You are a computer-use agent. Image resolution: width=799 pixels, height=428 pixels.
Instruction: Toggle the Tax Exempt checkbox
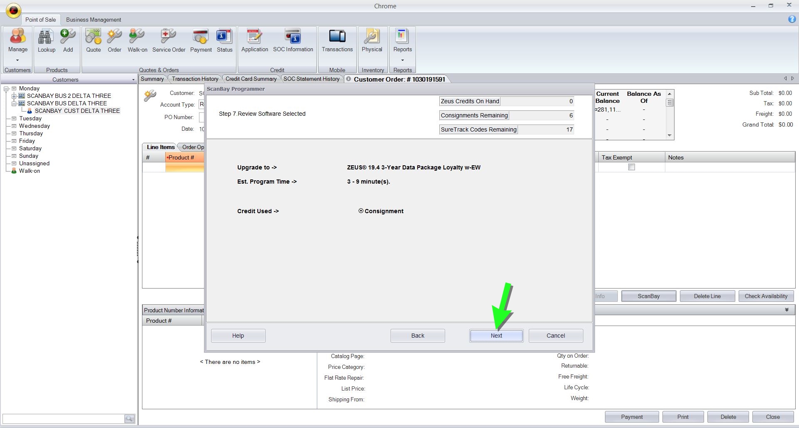632,167
